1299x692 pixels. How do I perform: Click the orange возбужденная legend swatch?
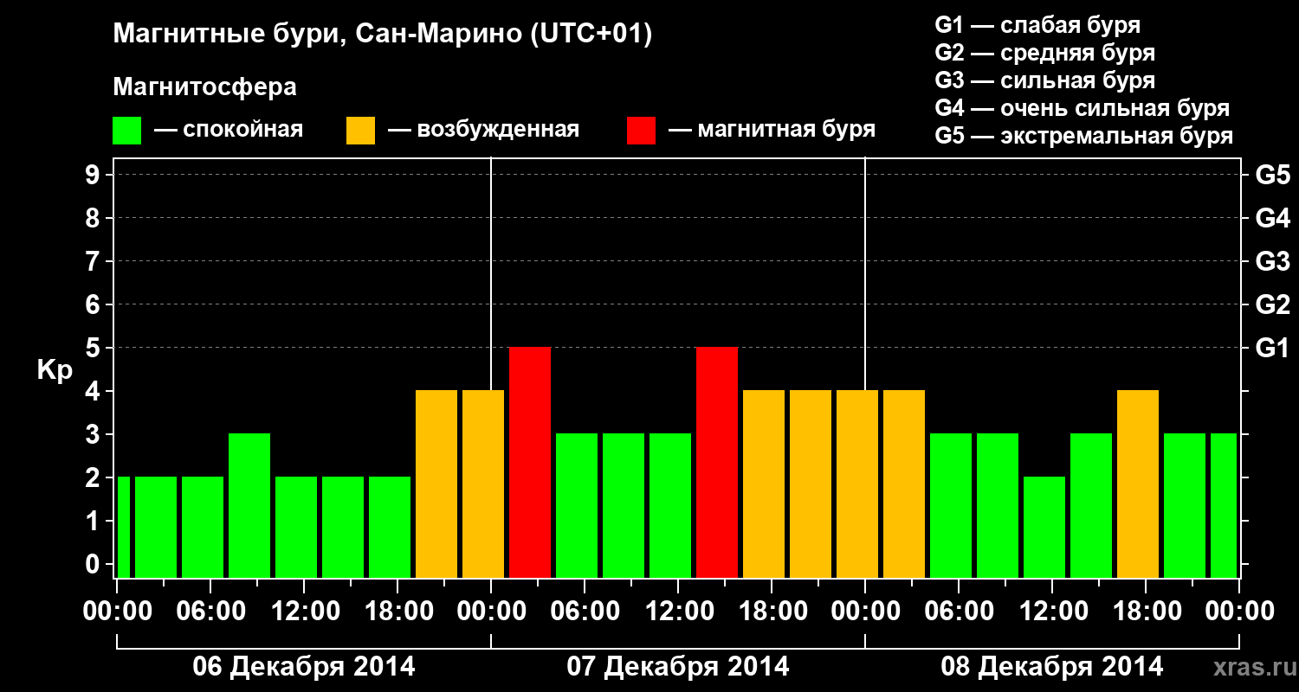[x=360, y=131]
